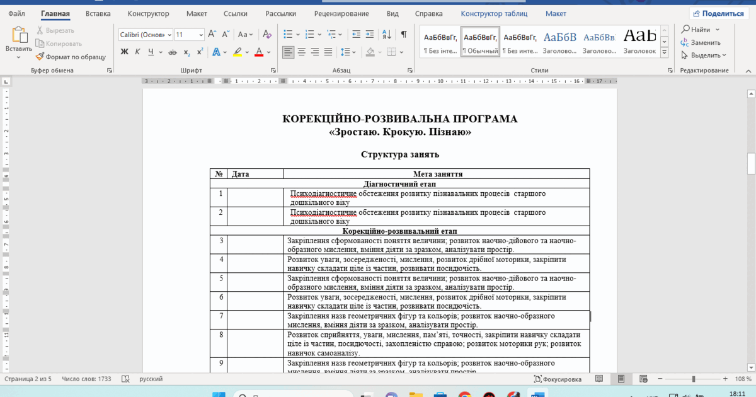This screenshot has height=397, width=756.
Task: Toggle italic formatting (К)
Action: point(138,52)
